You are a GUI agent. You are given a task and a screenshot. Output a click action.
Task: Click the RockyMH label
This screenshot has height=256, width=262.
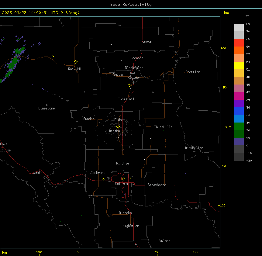[x=74, y=69]
